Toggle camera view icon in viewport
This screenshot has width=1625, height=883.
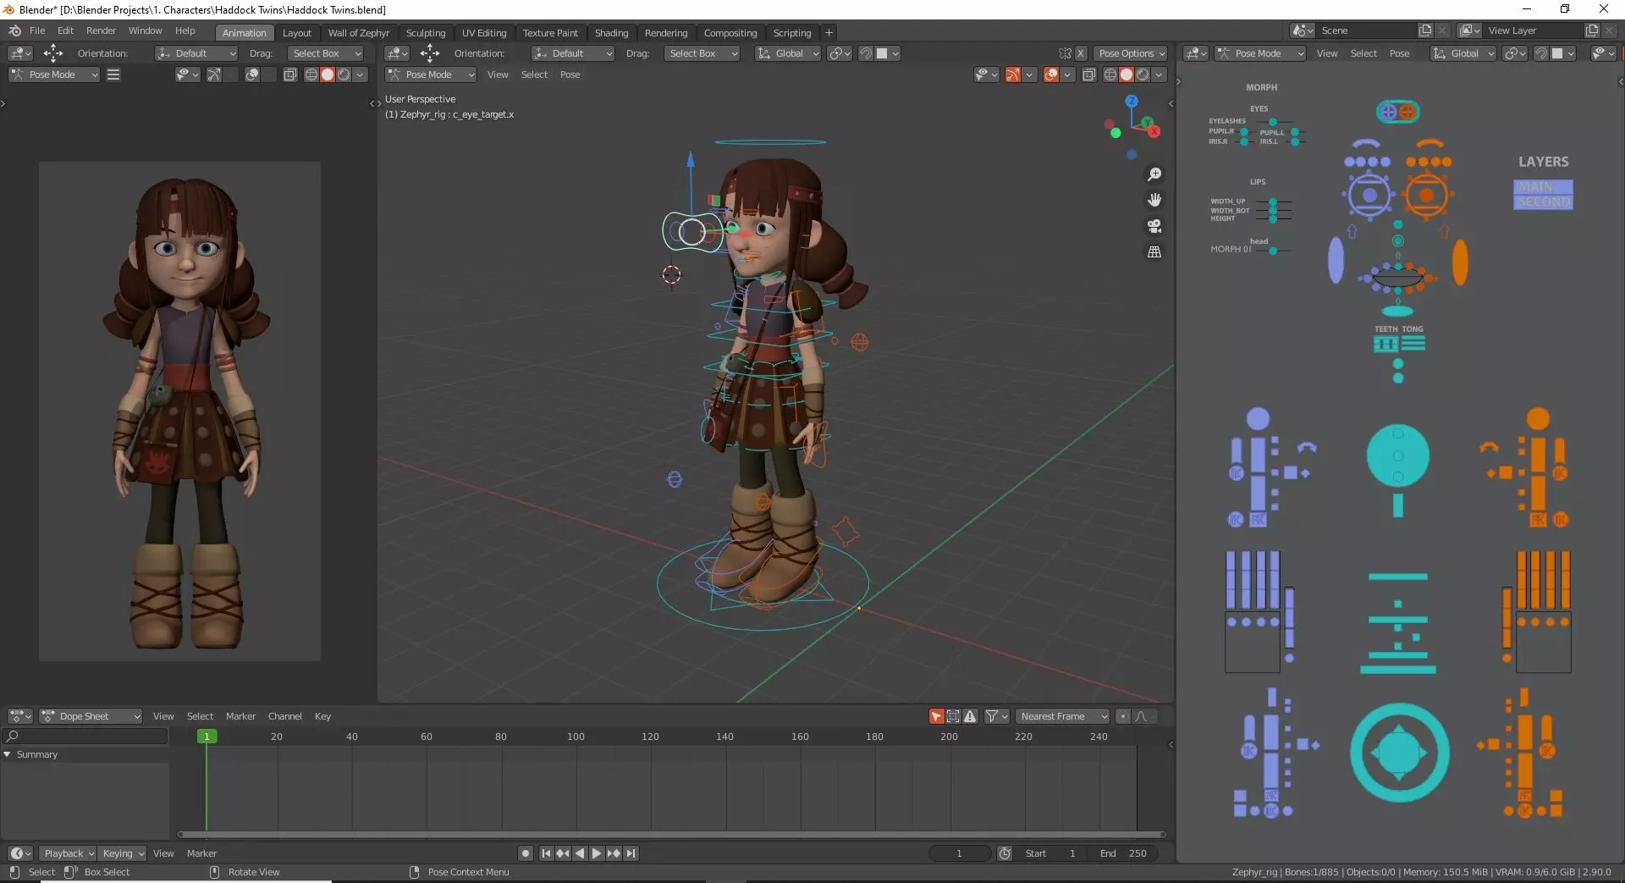pos(1154,226)
